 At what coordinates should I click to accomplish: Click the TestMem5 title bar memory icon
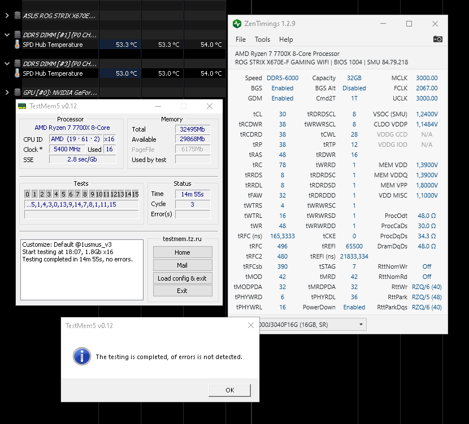point(22,106)
